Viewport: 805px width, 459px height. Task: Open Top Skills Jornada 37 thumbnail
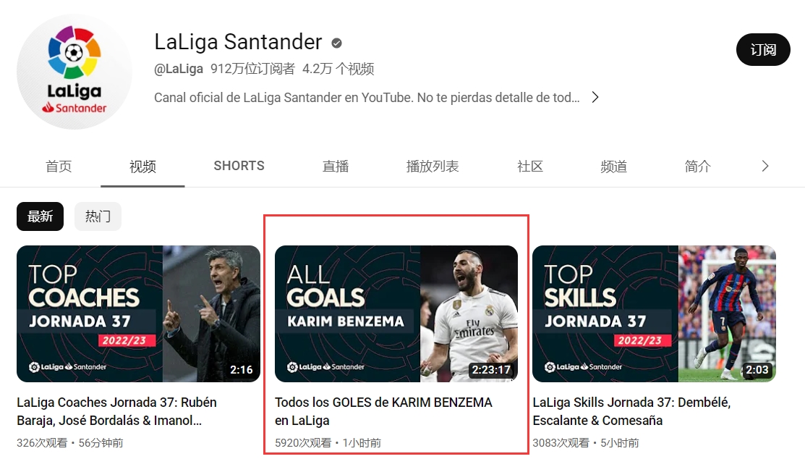pyautogui.click(x=654, y=313)
